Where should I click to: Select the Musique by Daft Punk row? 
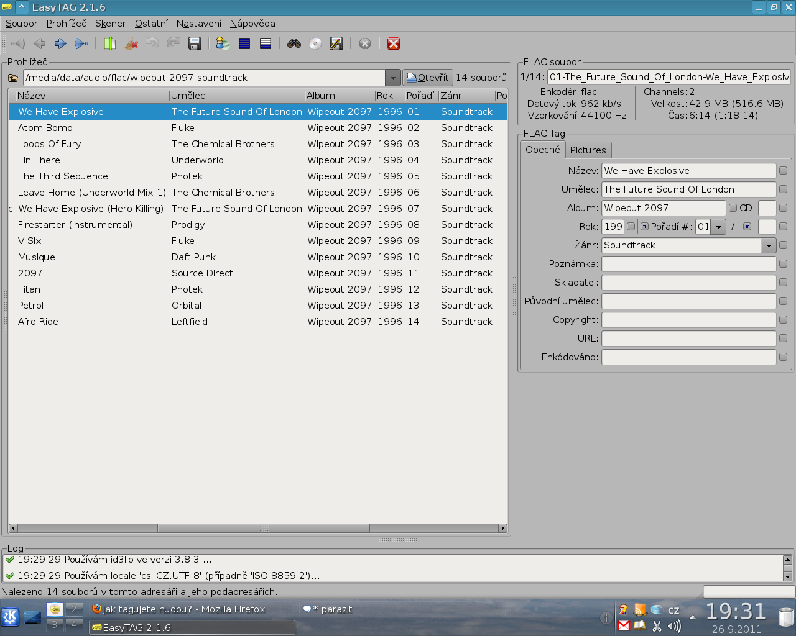click(258, 257)
